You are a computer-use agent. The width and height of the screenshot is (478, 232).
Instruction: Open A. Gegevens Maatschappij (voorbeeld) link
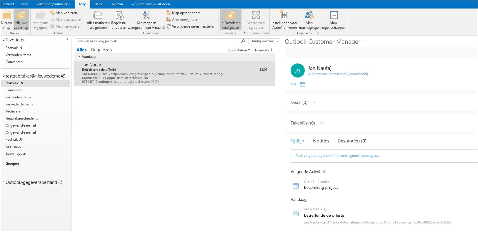click(338, 74)
